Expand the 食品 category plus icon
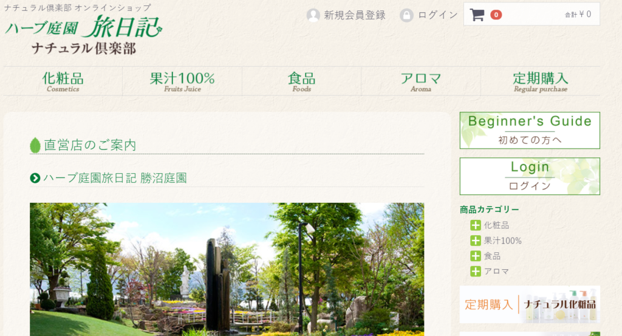Viewport: 622px width, 336px height. coord(476,256)
